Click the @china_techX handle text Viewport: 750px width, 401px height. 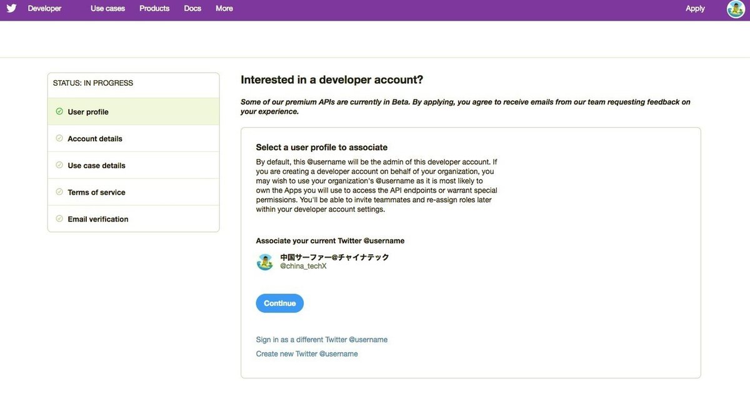pos(303,266)
